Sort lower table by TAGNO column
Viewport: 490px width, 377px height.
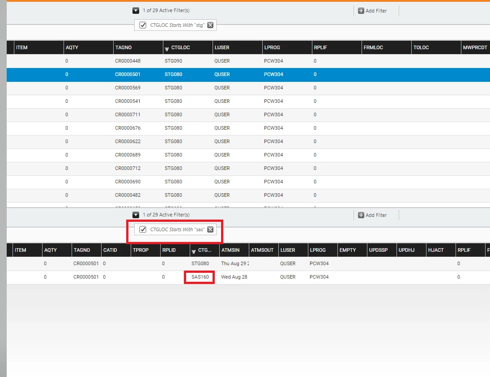(86, 250)
